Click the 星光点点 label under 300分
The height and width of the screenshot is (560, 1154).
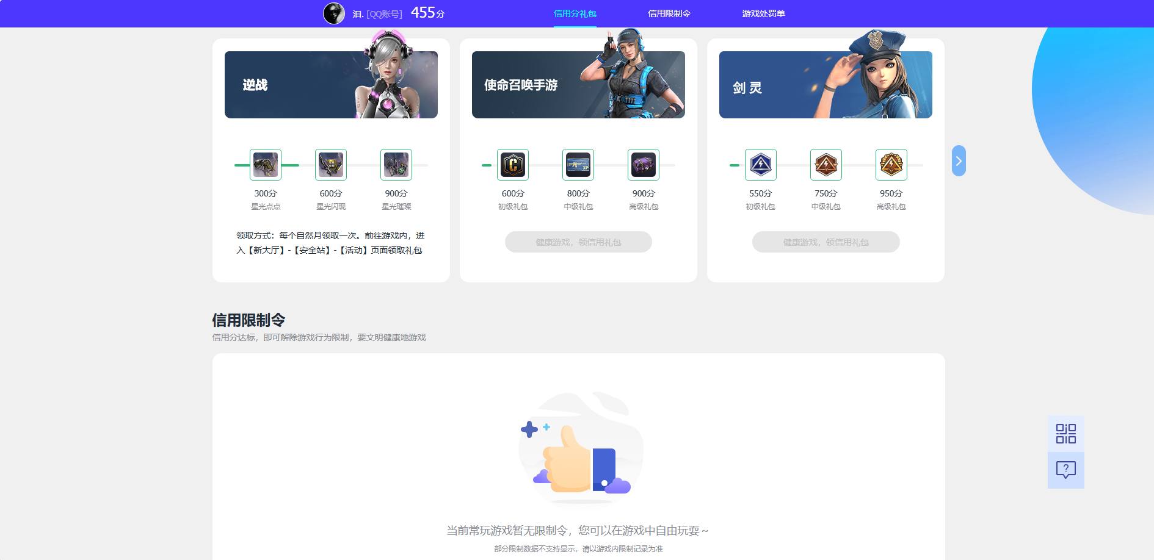266,207
